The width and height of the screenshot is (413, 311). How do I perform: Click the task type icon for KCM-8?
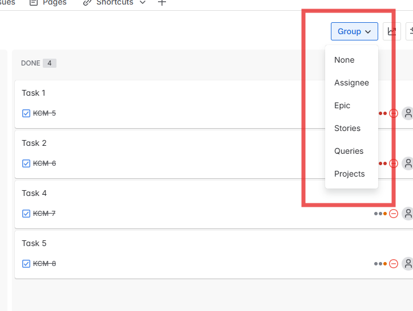26,264
